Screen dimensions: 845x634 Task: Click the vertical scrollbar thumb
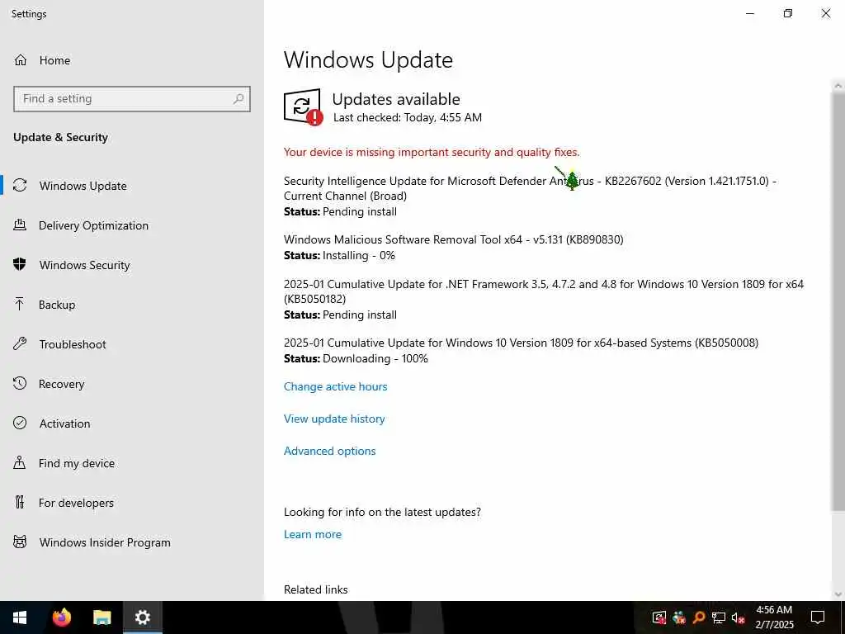pos(838,302)
